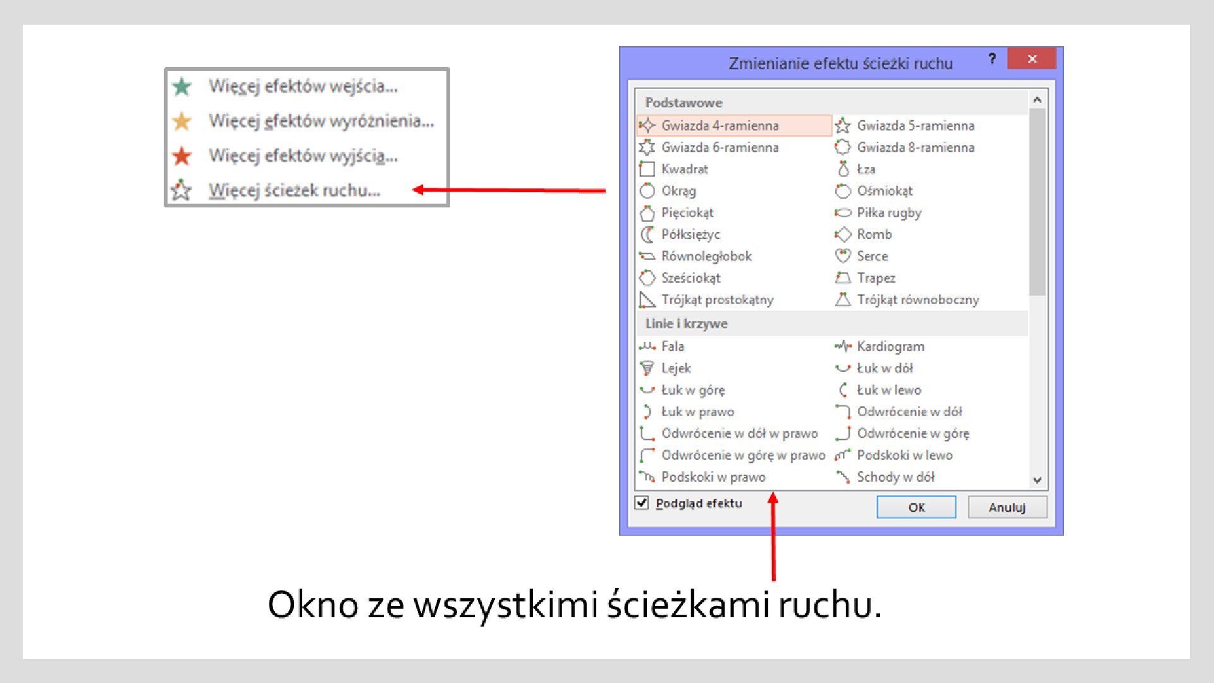The width and height of the screenshot is (1214, 683).
Task: Select the green entrance effects star icon
Action: 181,87
